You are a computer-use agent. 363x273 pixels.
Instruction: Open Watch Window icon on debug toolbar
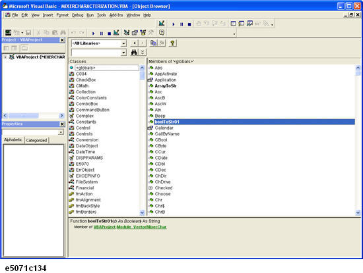click(249, 24)
